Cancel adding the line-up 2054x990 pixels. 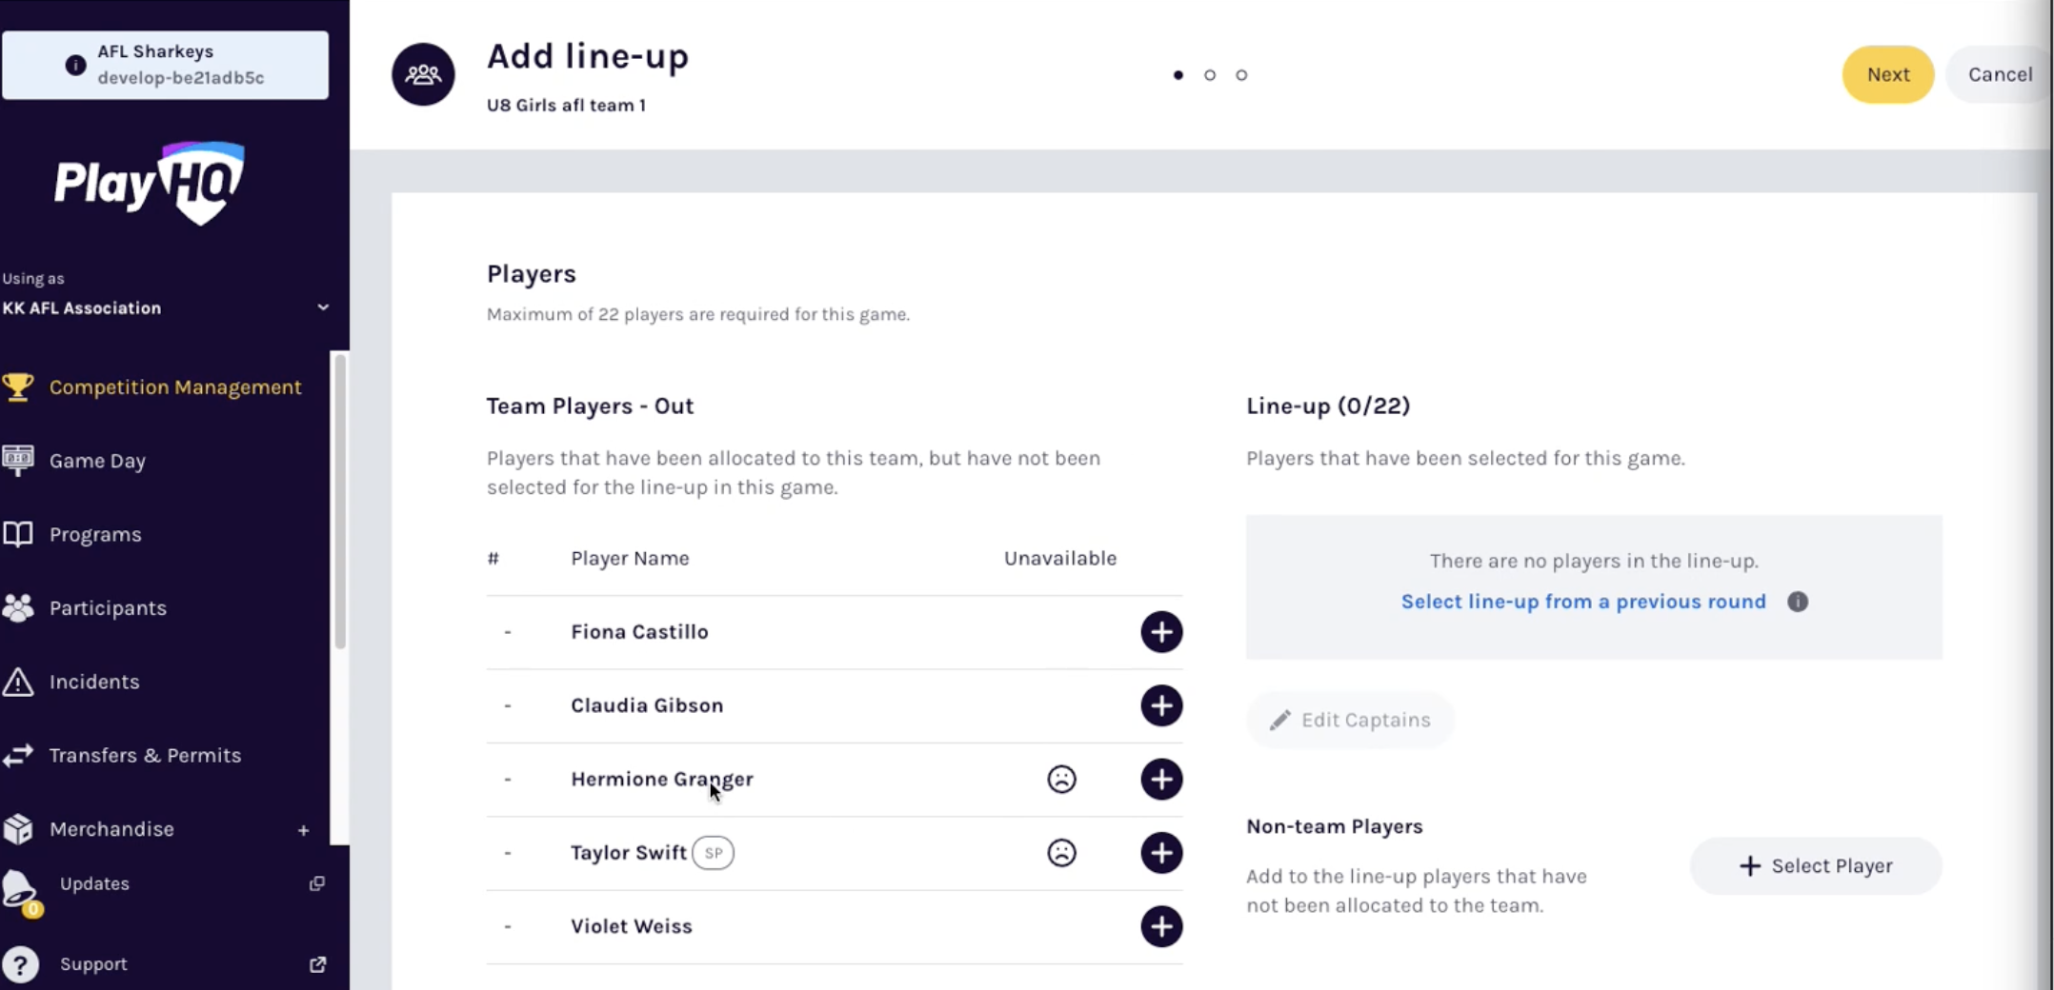coord(2000,74)
